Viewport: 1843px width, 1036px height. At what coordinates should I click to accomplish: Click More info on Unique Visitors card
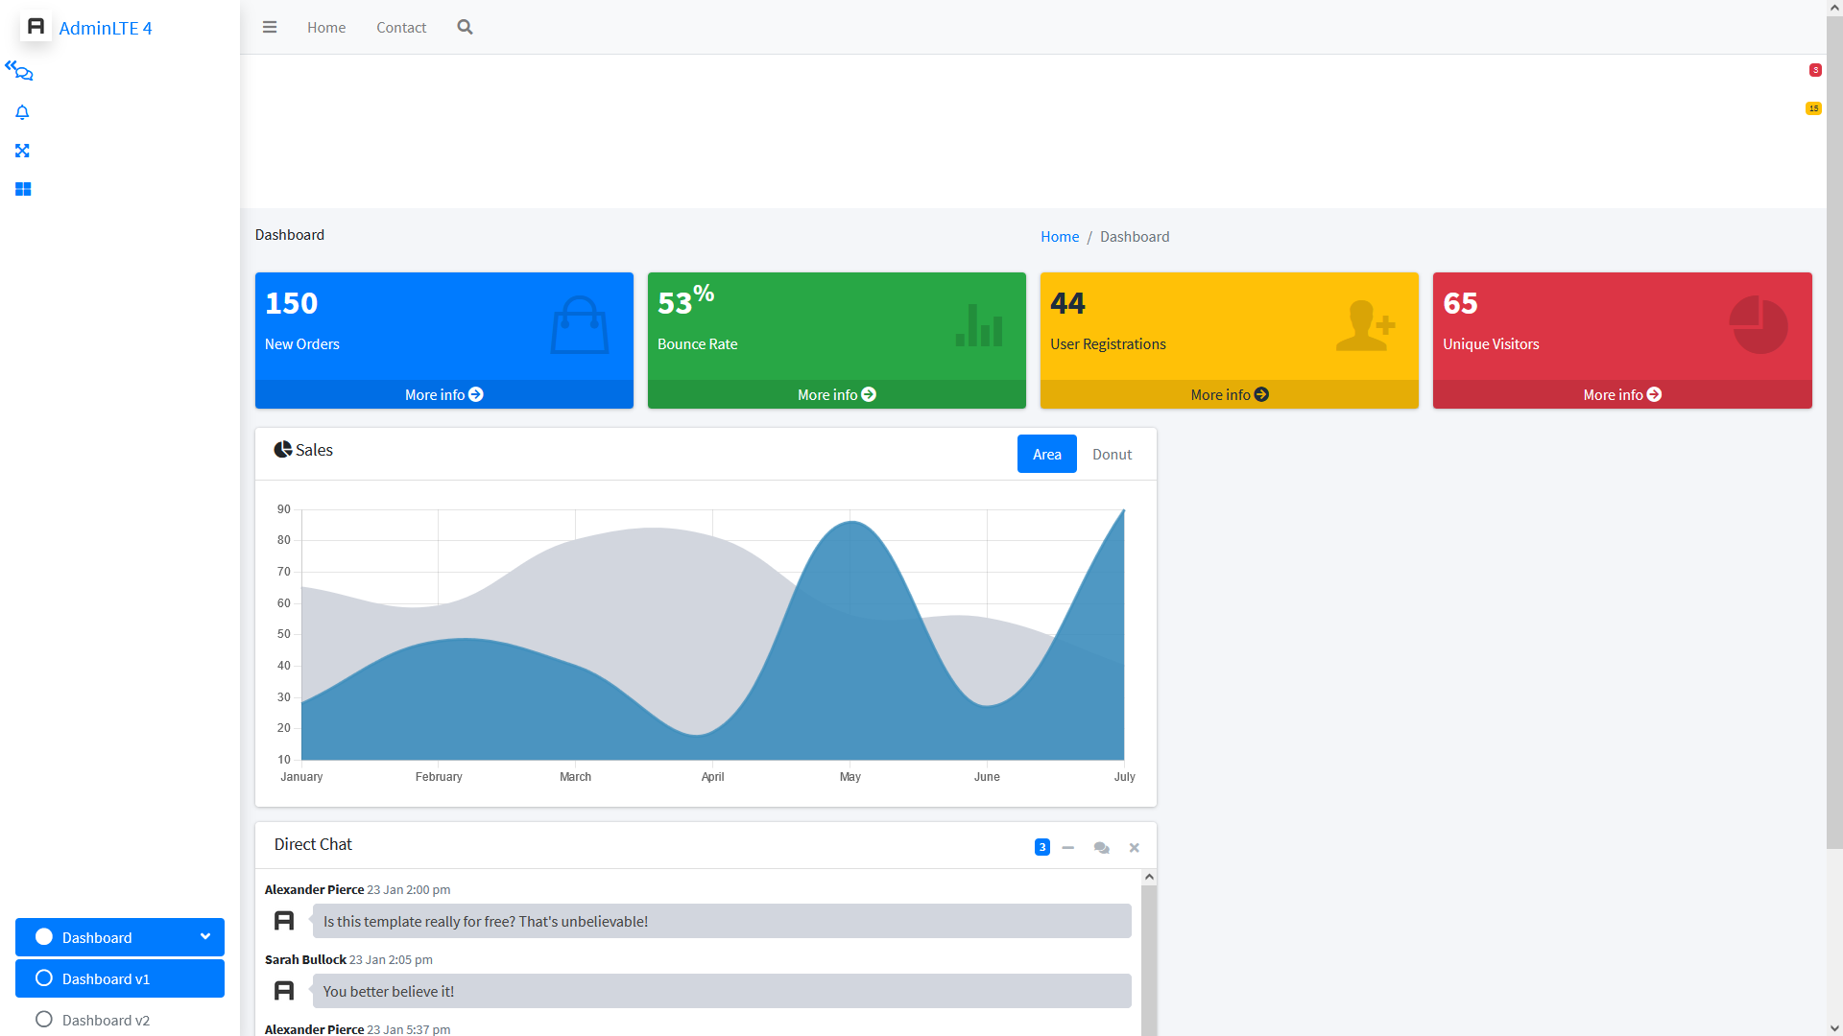coord(1622,394)
